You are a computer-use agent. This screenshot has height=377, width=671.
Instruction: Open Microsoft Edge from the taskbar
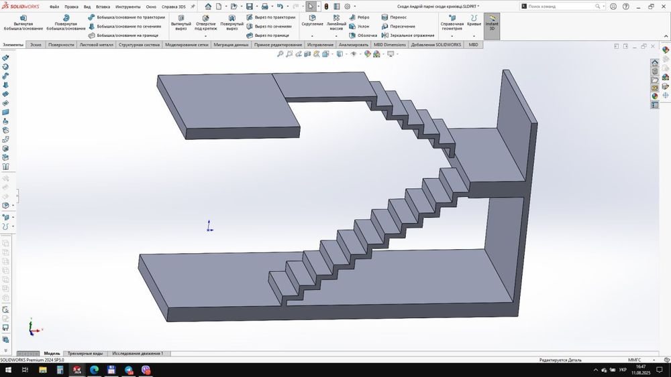(94, 370)
